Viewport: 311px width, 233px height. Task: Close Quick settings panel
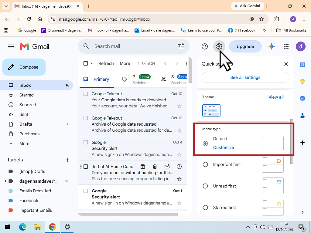pyautogui.click(x=286, y=64)
